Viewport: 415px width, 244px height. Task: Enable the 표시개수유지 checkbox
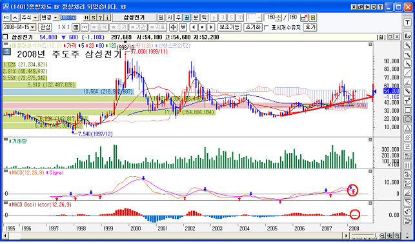point(267,28)
